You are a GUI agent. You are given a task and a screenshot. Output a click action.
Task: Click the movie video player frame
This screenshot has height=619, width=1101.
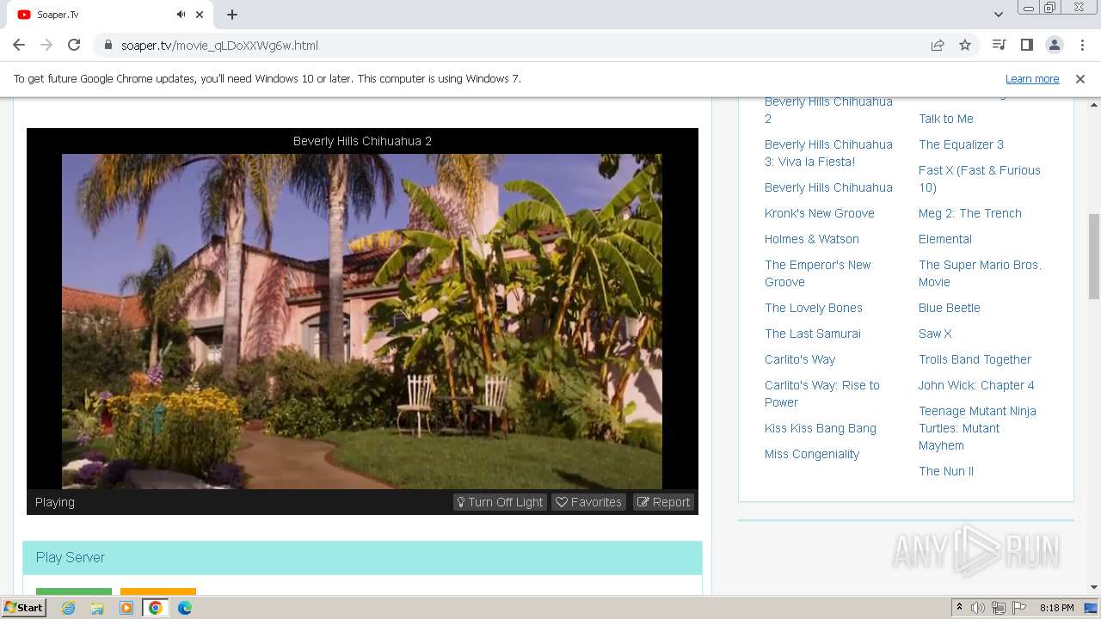click(x=362, y=321)
